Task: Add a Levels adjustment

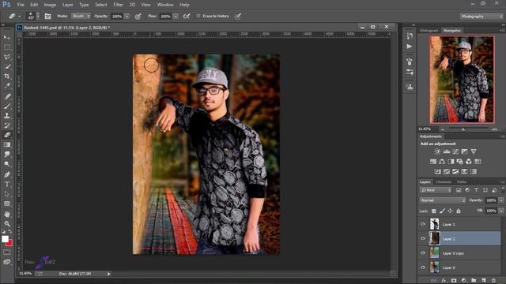Action: (446, 151)
